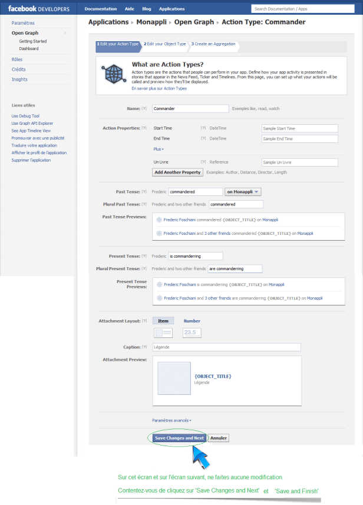Select the Number attachment layout option
Screen dimensions: 363x505
click(192, 321)
